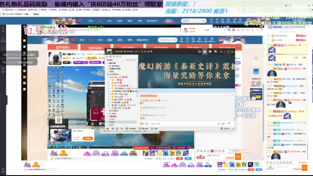Click the share icon in YY channel header
The height and width of the screenshot is (176, 313).
click(148, 52)
